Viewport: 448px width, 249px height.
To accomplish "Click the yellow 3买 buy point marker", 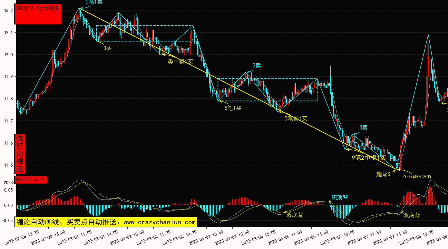I will [x=107, y=48].
